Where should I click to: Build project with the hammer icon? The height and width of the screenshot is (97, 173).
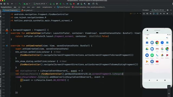[20, 4]
